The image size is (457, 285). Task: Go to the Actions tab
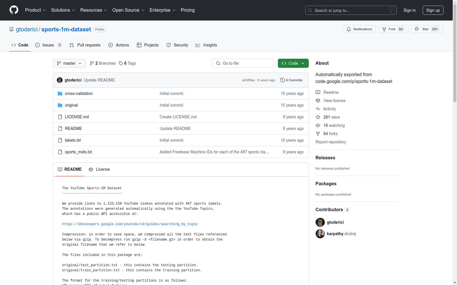pos(119,45)
